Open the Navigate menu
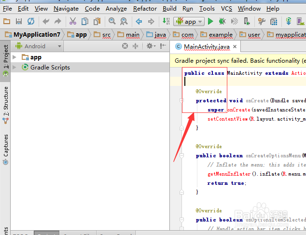The image size is (306, 235). 66,9
